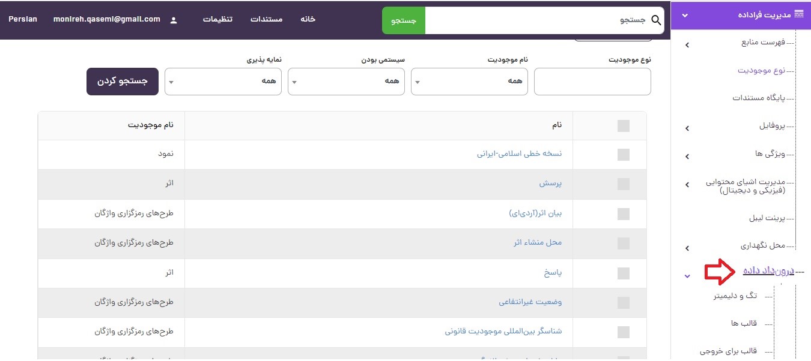Expand the ویژگی ها sidebar arrow
Viewport: 811px width, 361px height.
click(x=687, y=157)
